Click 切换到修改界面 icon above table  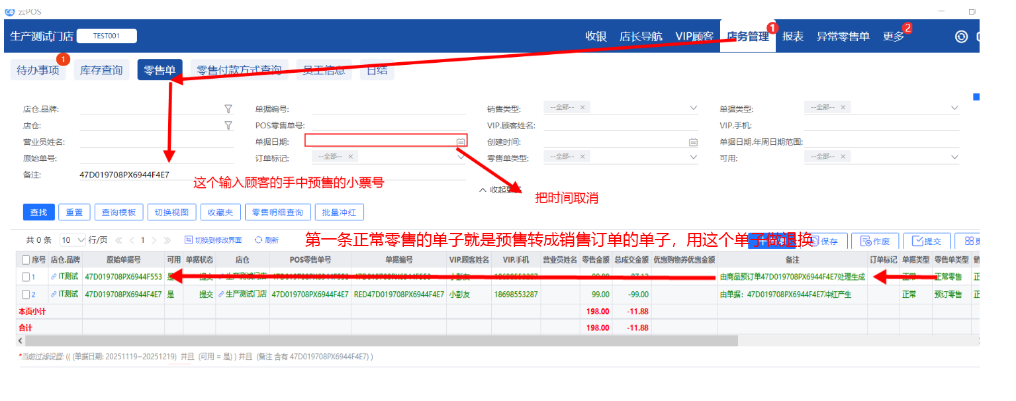(189, 240)
